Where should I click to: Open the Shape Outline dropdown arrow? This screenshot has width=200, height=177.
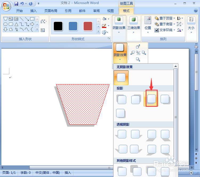(109, 26)
